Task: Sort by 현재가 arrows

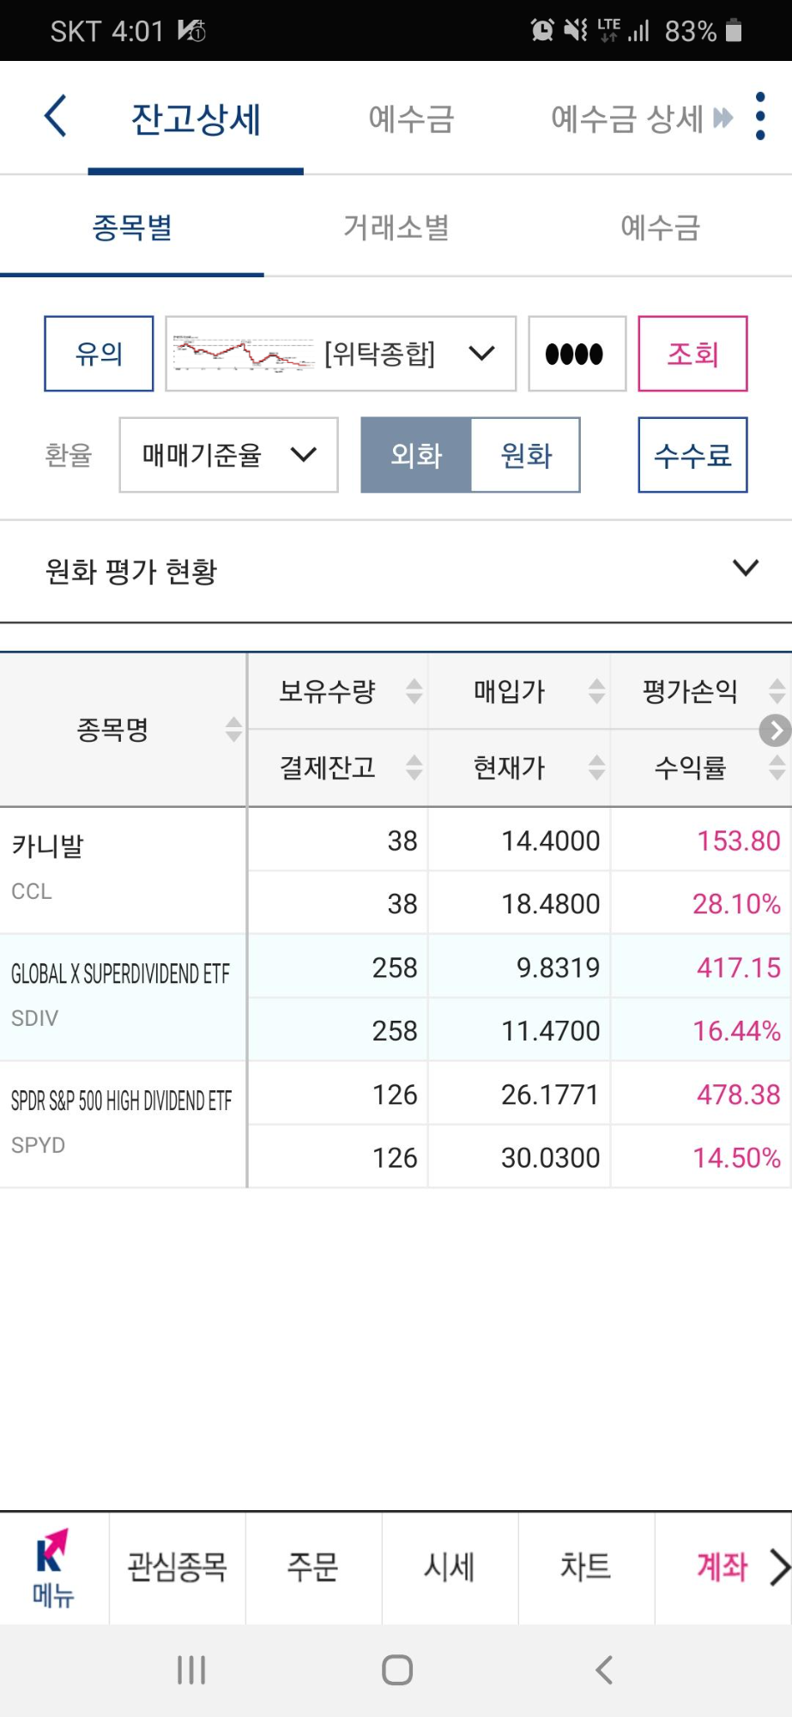Action: (597, 767)
